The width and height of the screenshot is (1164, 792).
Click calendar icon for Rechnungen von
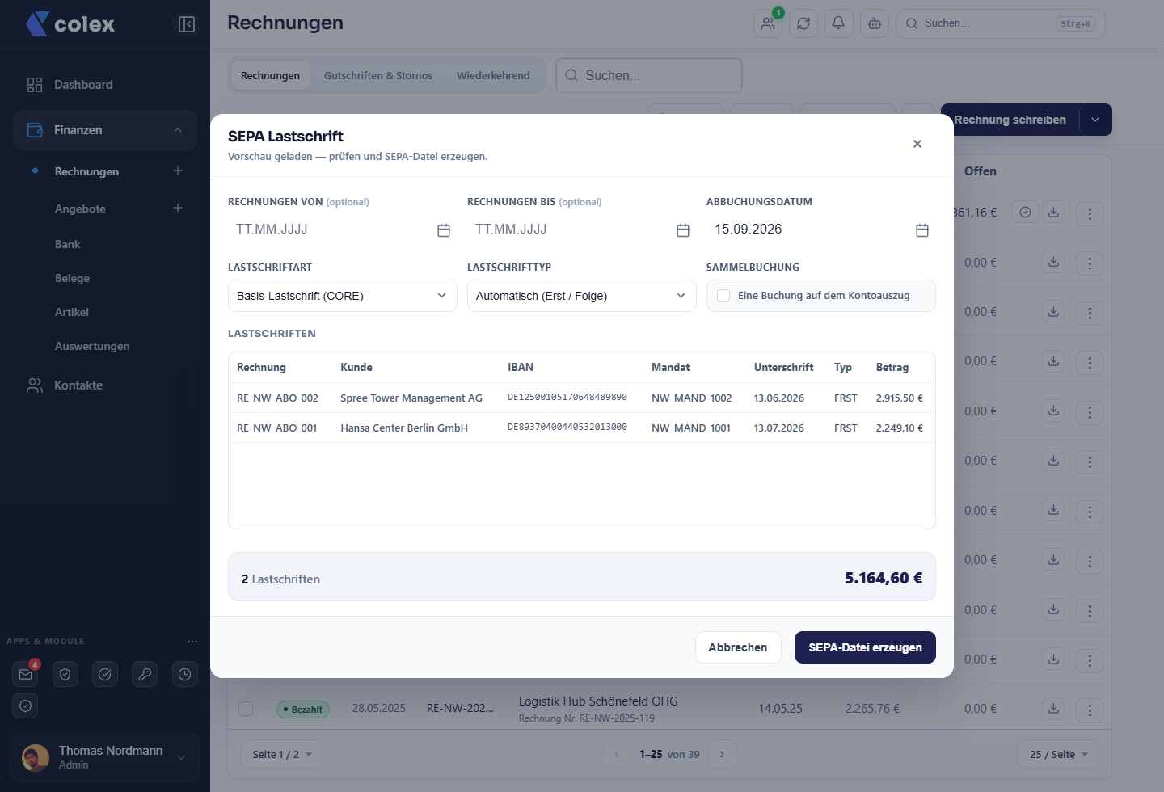(444, 230)
